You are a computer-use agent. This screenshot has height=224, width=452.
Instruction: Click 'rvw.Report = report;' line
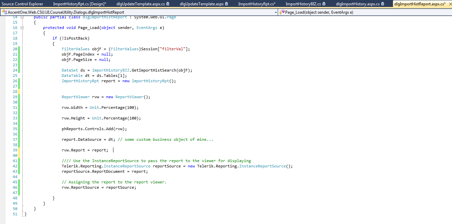coord(85,150)
